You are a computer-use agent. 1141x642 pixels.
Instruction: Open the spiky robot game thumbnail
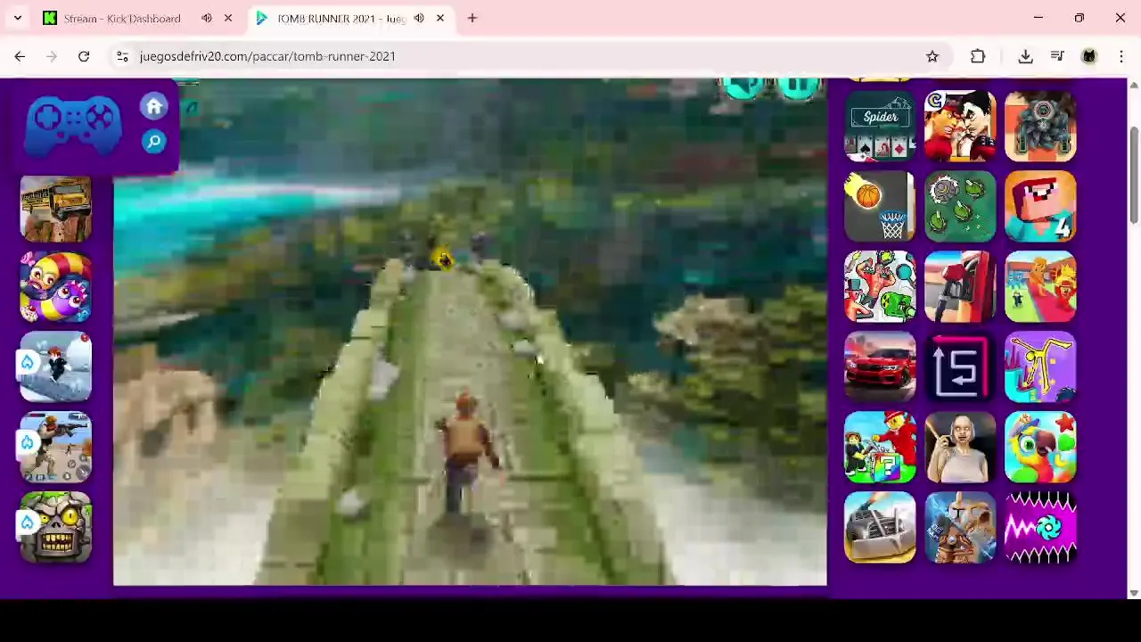coord(1040,126)
